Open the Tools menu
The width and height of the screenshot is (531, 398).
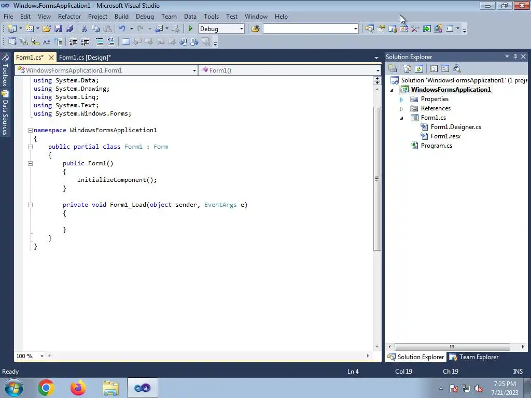tap(212, 16)
